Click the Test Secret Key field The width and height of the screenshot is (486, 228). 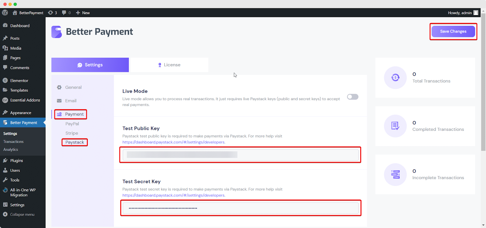tap(241, 208)
